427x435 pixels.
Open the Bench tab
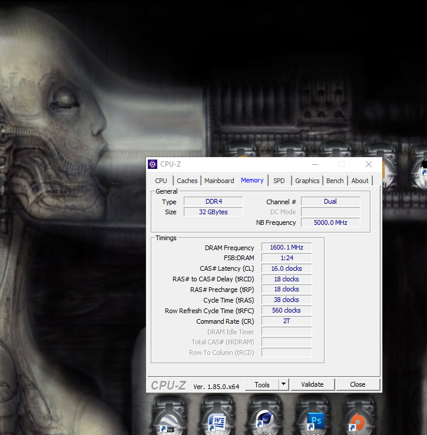[335, 181]
